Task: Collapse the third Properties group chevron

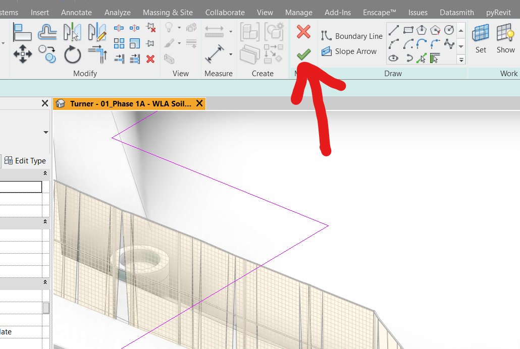Action: tap(45, 282)
